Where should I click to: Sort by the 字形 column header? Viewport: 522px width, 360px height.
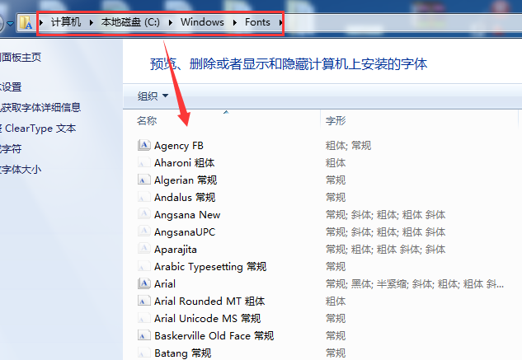pos(336,120)
